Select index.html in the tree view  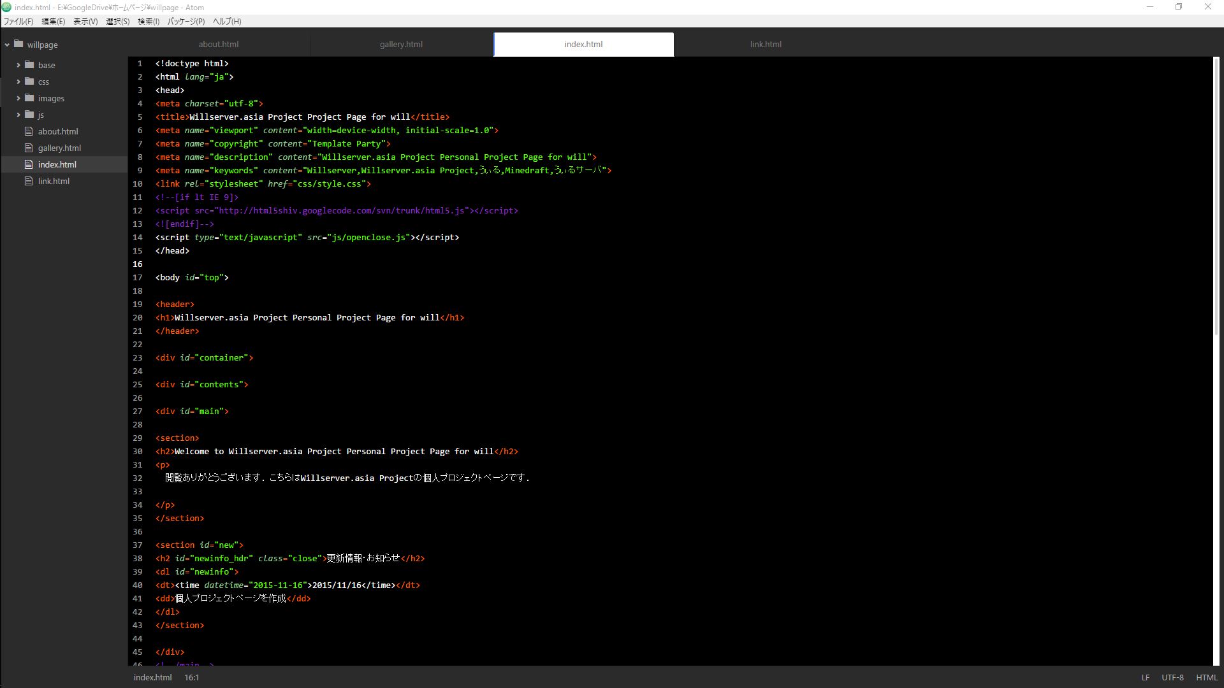tap(57, 164)
